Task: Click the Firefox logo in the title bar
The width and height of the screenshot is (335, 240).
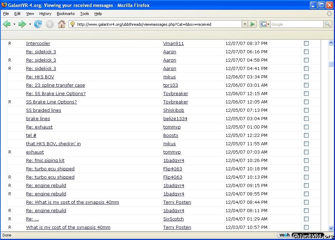Action: (4, 5)
